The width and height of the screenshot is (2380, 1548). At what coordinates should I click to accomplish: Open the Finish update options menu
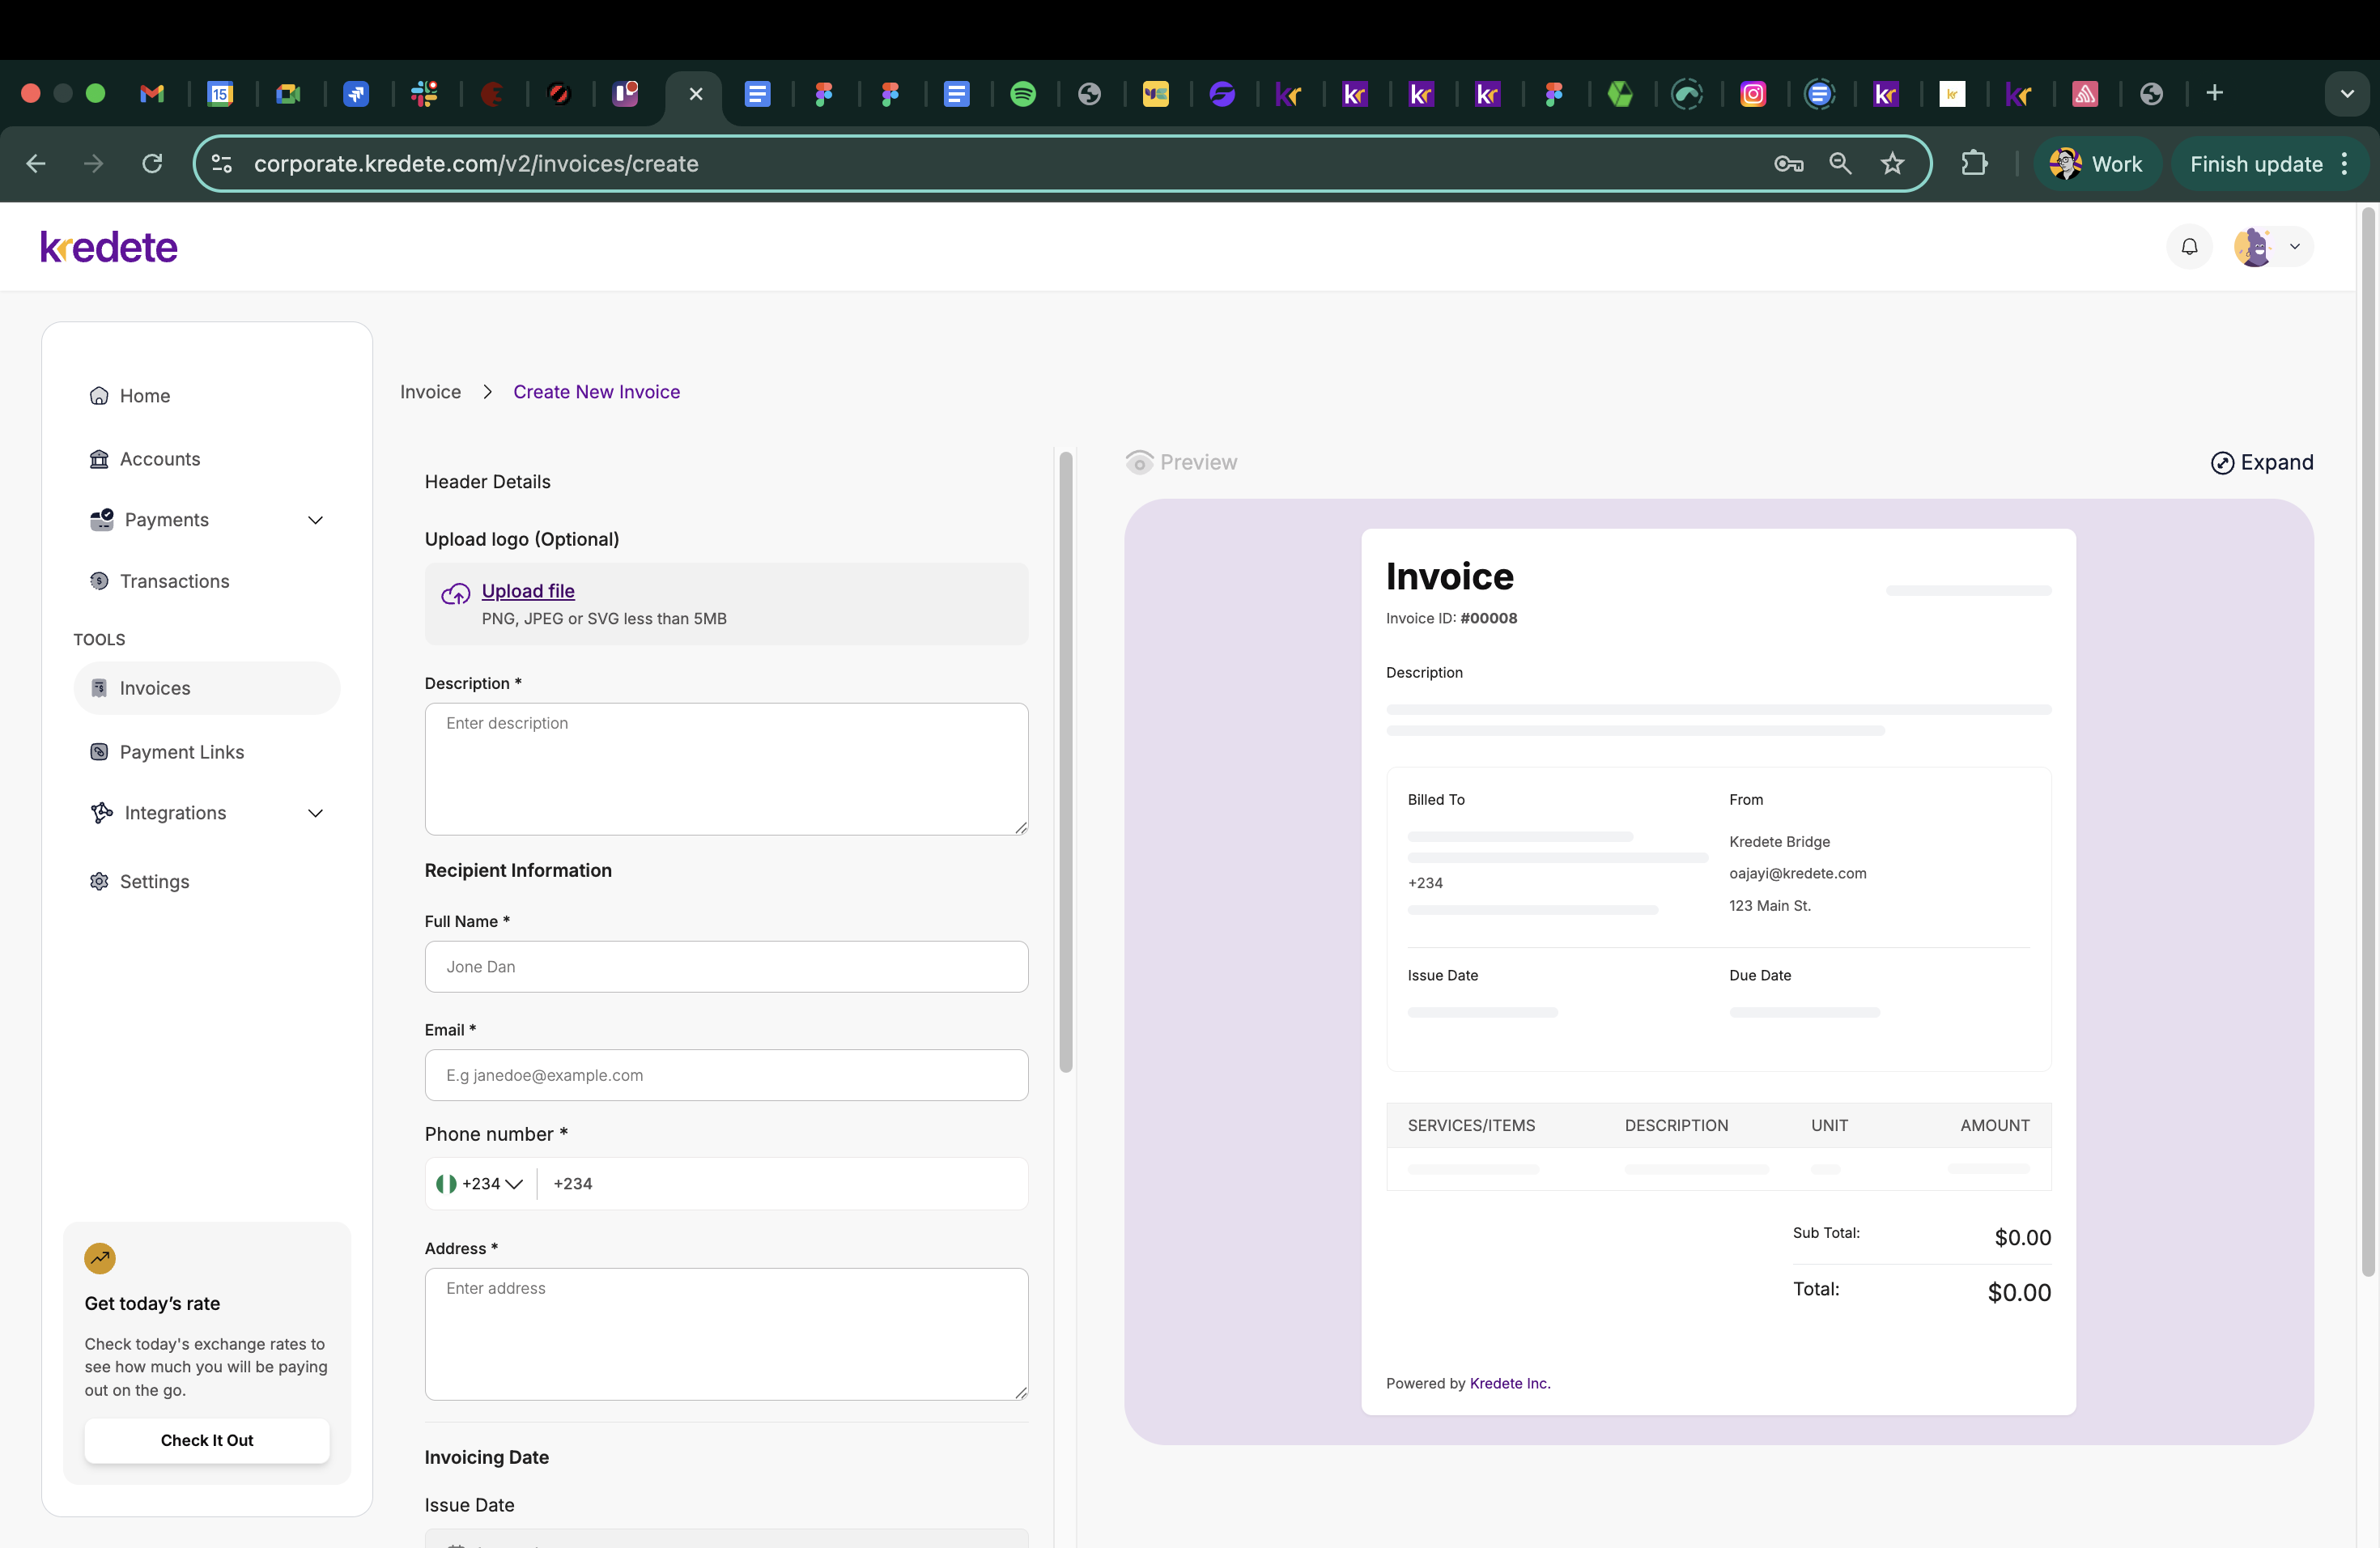click(2347, 164)
